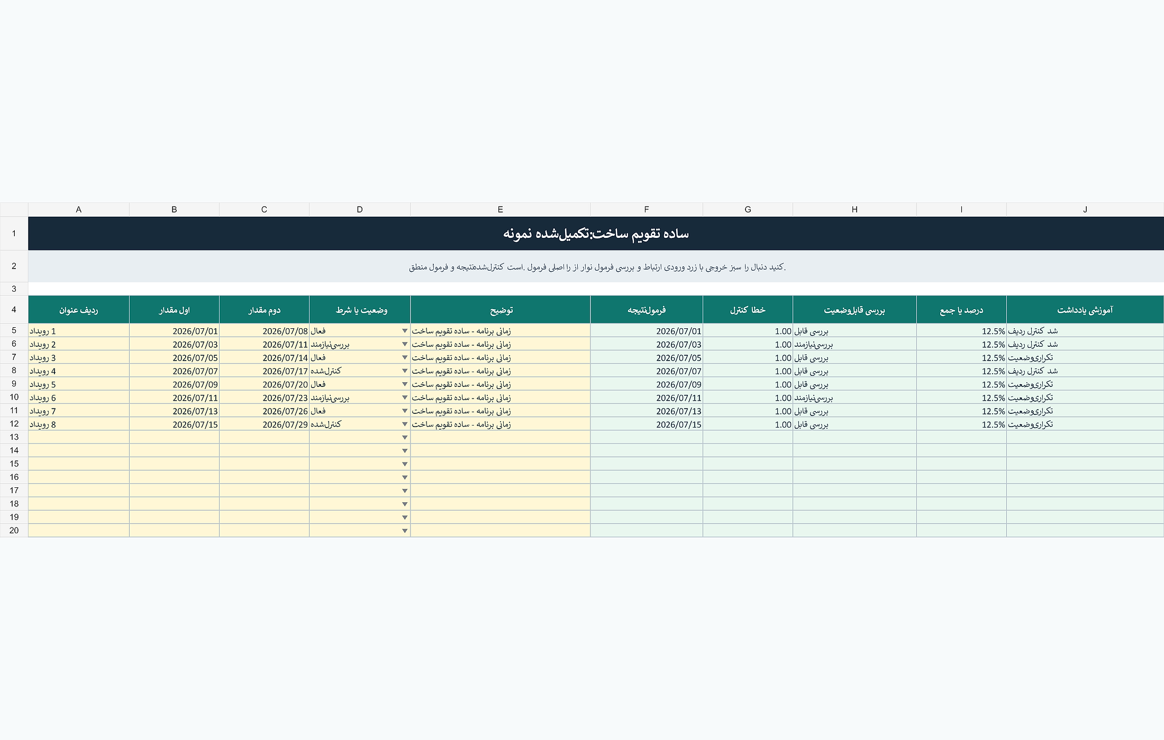Select row 1 header number
Viewport: 1164px width, 740px height.
tap(14, 233)
